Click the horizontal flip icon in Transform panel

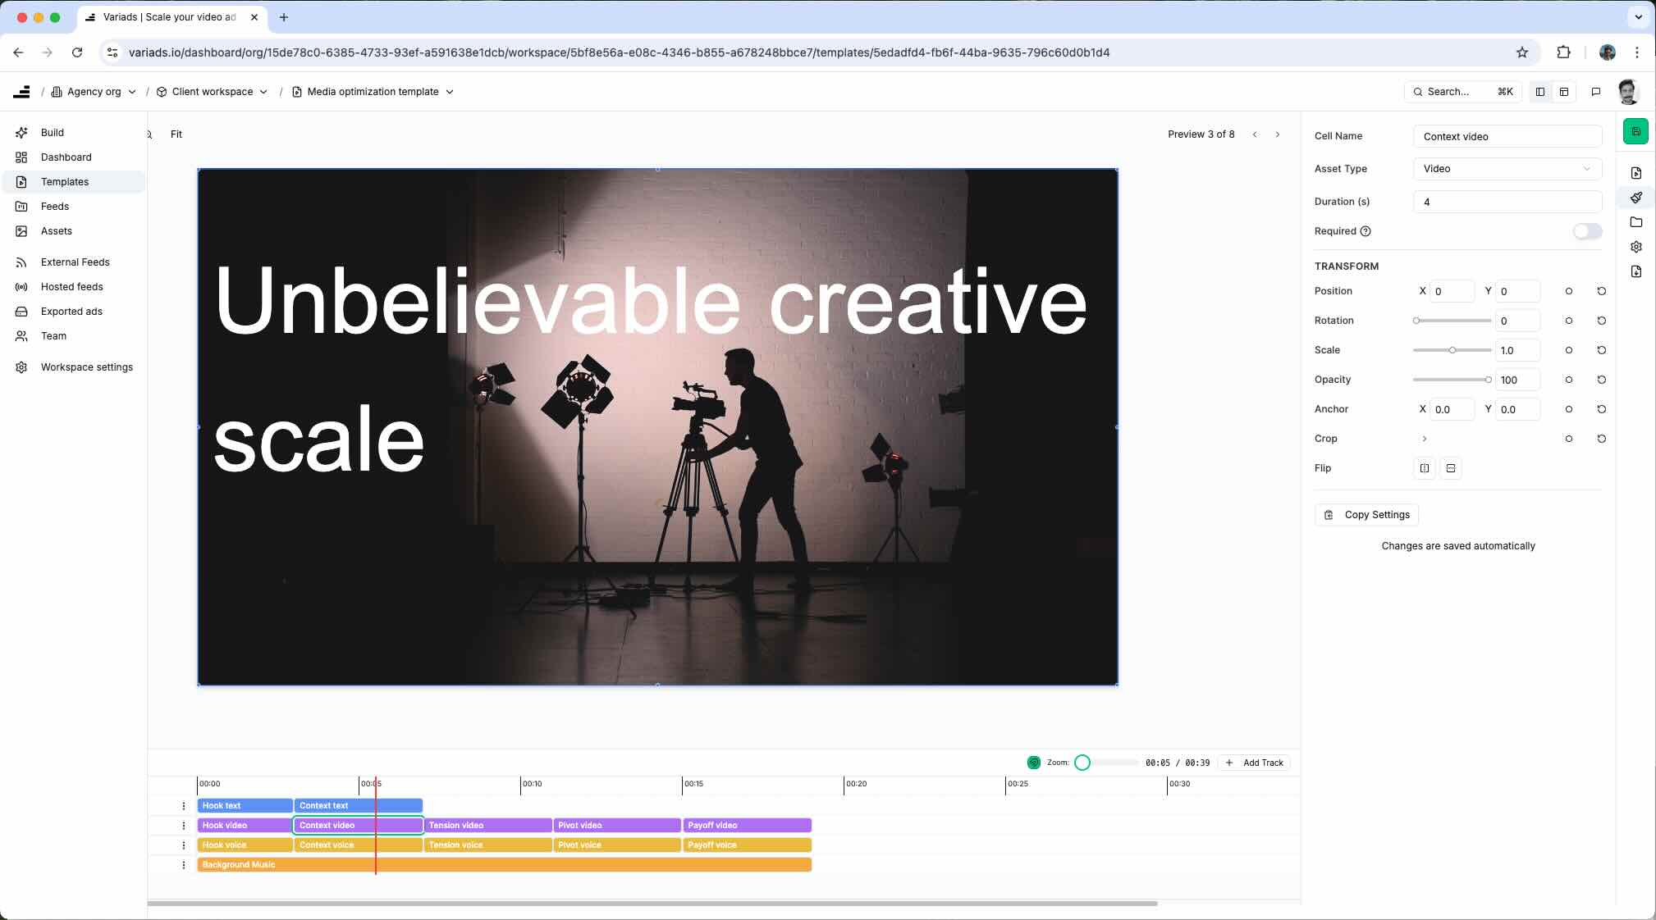coord(1425,468)
